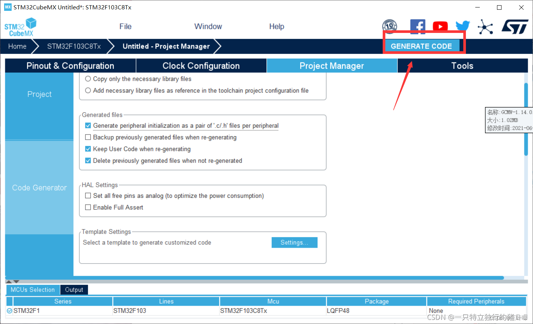Click STM32F103C8Tx breadcrumb

[74, 46]
